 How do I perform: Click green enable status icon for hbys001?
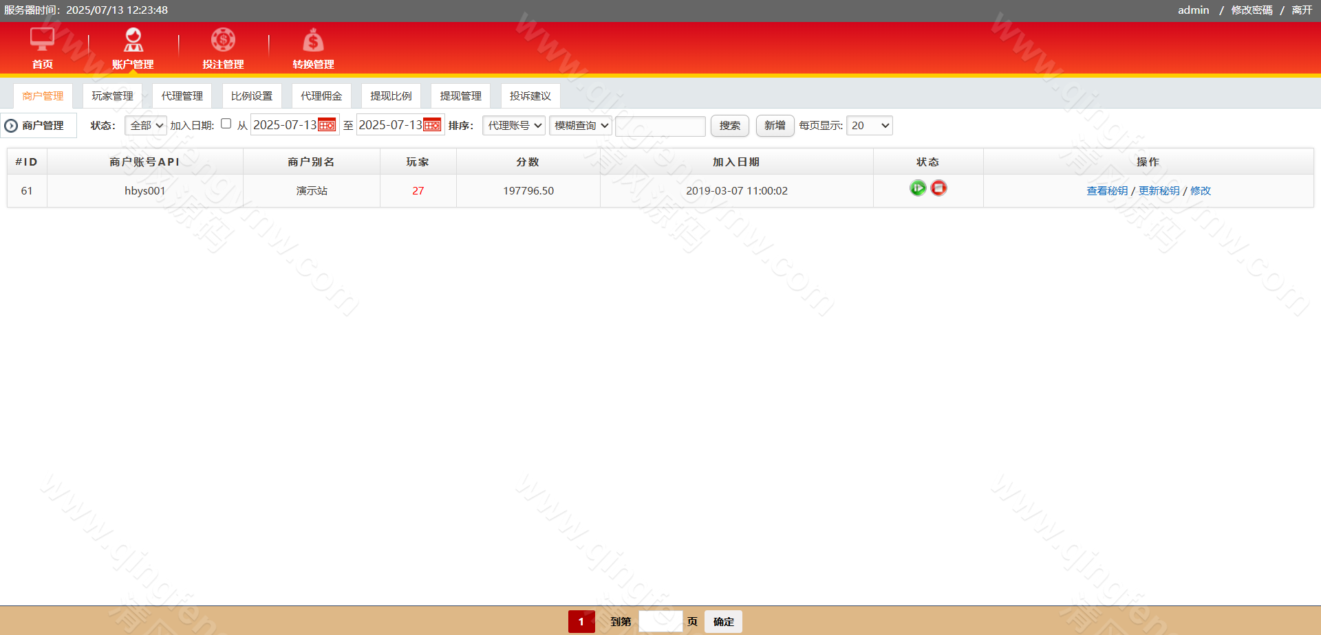coord(918,188)
